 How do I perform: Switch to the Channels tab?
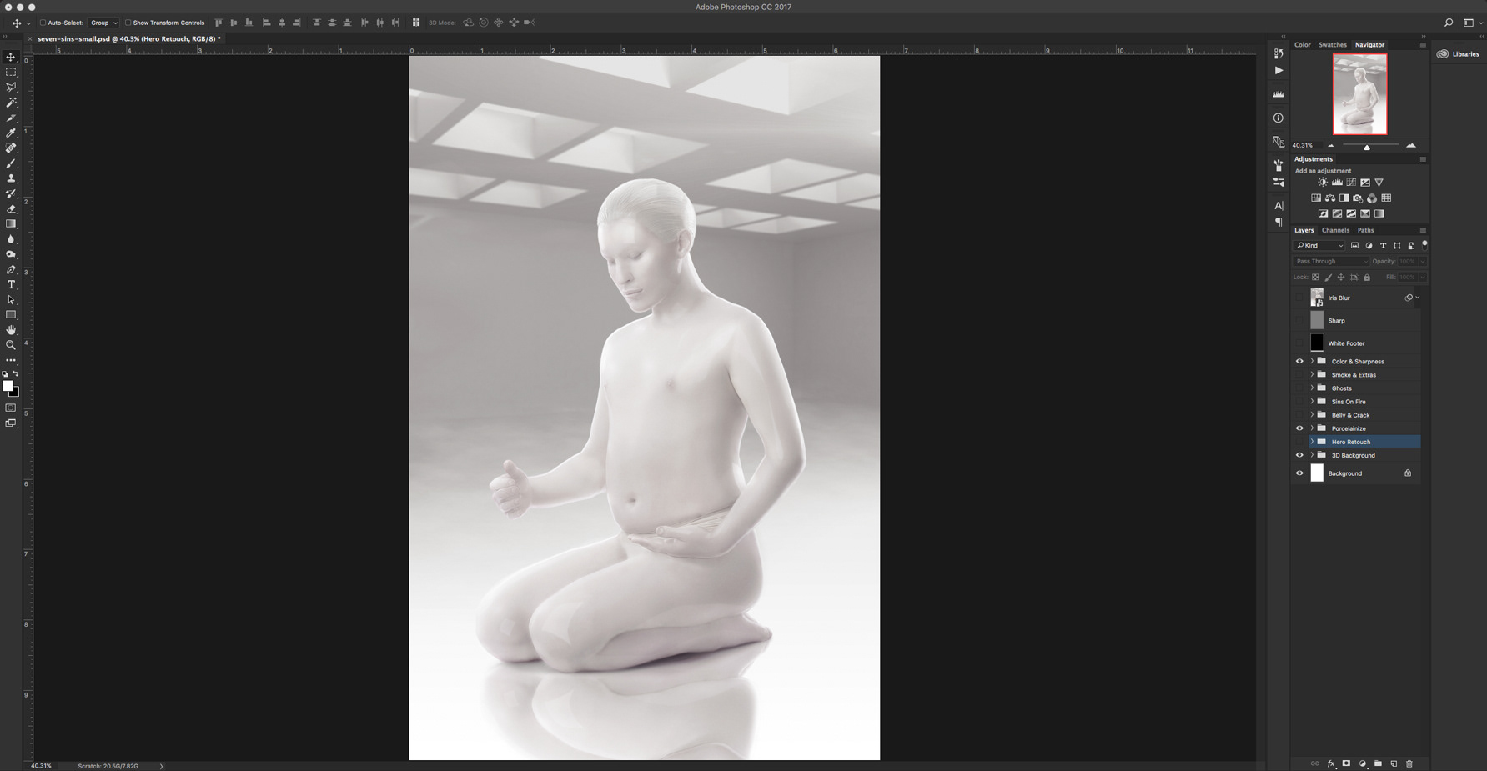point(1335,230)
